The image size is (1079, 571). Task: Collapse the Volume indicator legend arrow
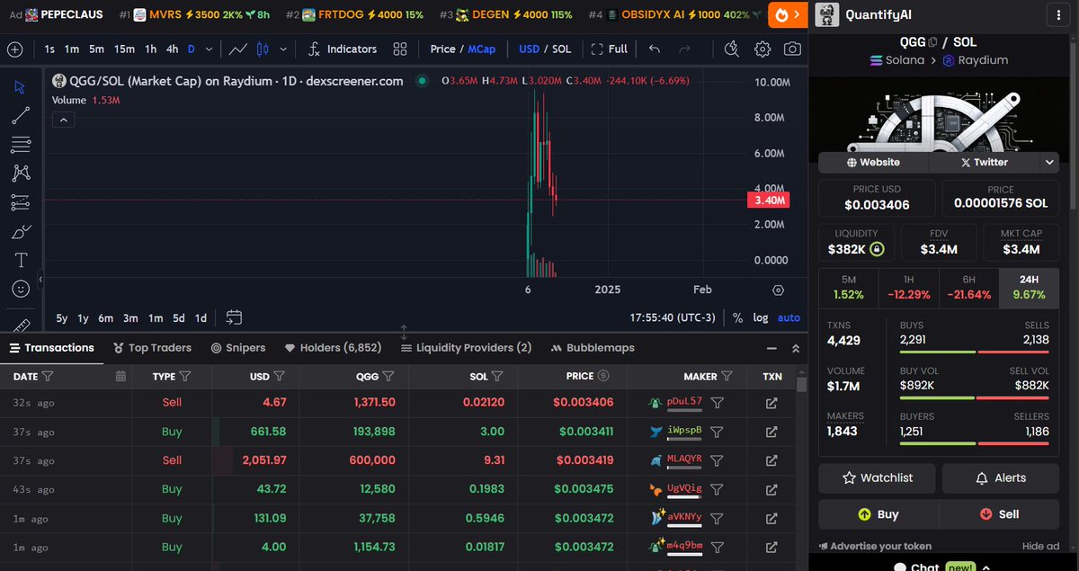coord(63,119)
